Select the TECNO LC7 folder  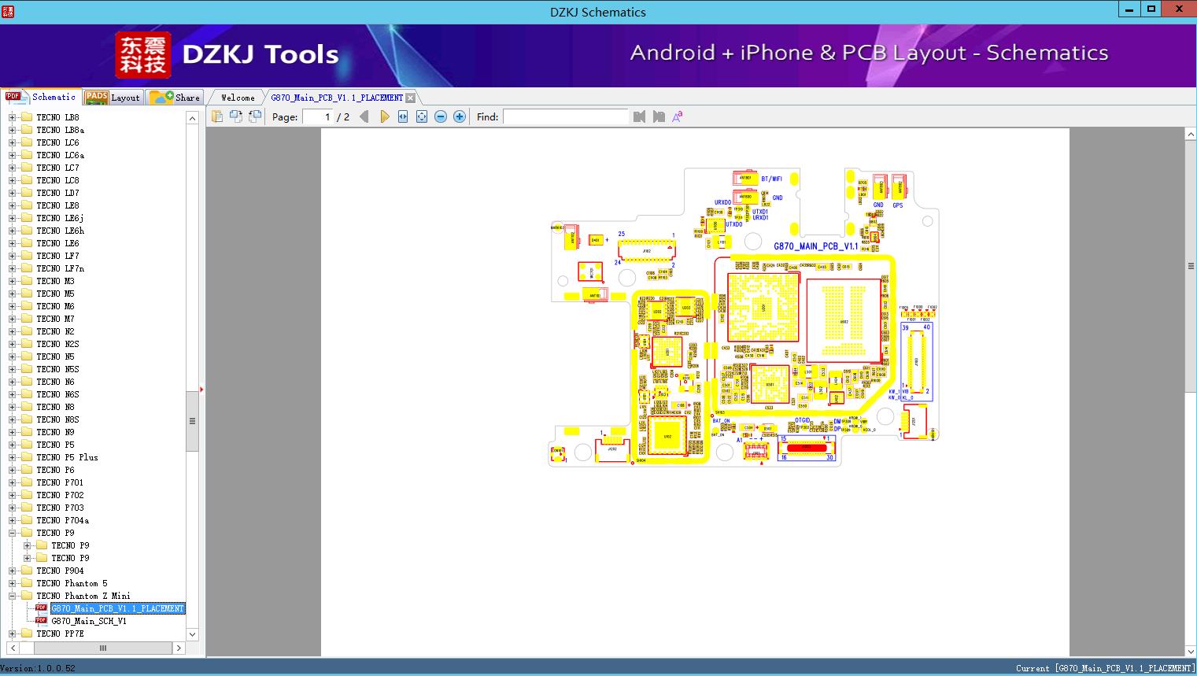pos(57,168)
